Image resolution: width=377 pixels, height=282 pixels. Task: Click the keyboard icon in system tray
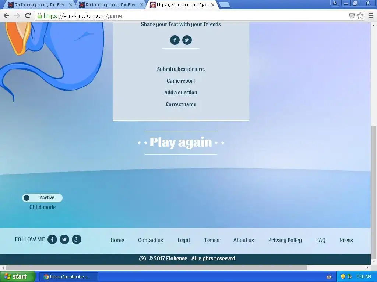tap(329, 277)
